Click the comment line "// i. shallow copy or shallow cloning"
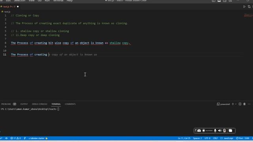 click(x=40, y=31)
